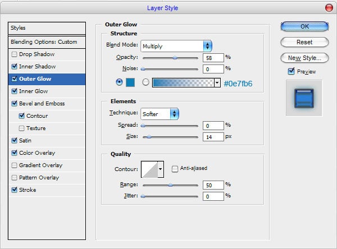Open the Blend Mode dropdown
Screen dimensions: 337x249
(x=176, y=45)
